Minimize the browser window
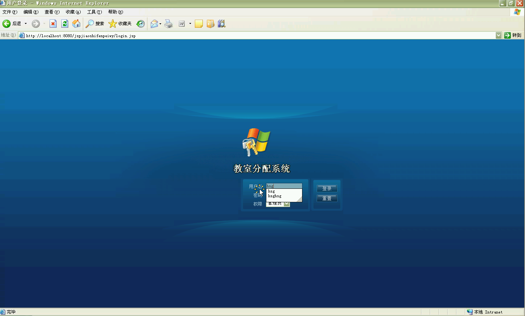Screen dimensions: 525x316 503,3
